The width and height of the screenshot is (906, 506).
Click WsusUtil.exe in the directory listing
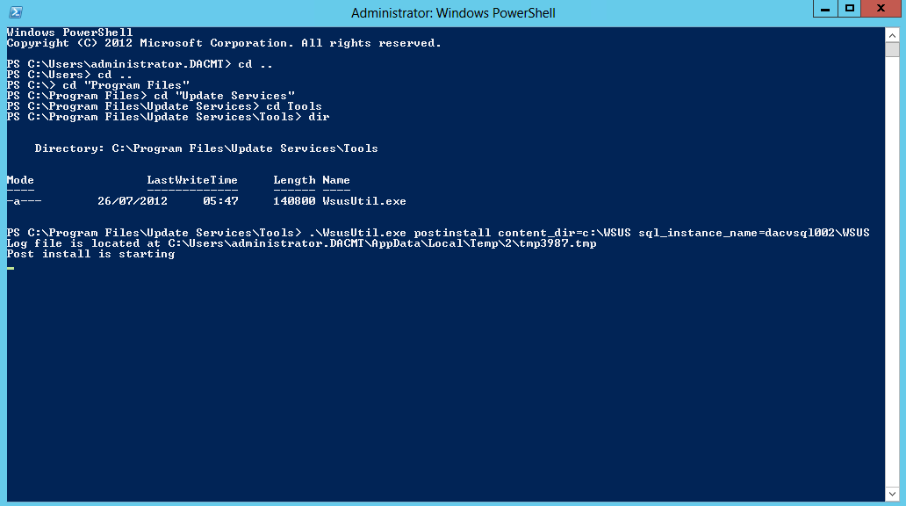(364, 201)
